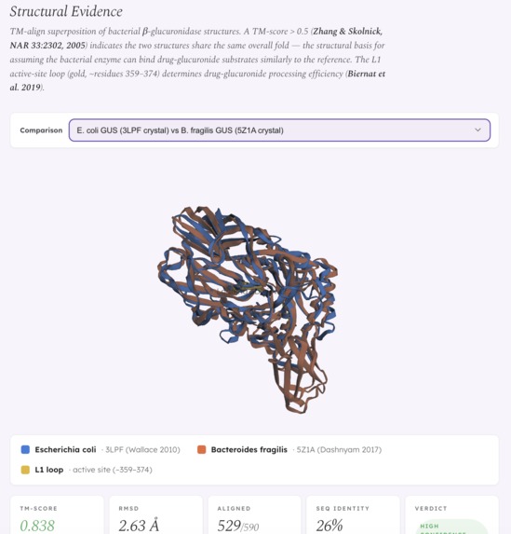Open the Comparison dropdown selector
The height and width of the screenshot is (534, 511).
279,130
